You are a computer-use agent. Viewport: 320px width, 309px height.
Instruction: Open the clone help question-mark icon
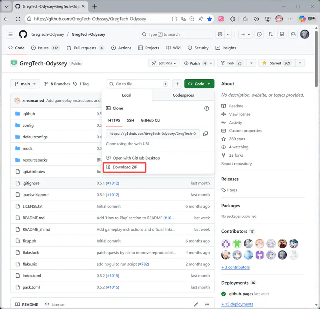[206, 108]
